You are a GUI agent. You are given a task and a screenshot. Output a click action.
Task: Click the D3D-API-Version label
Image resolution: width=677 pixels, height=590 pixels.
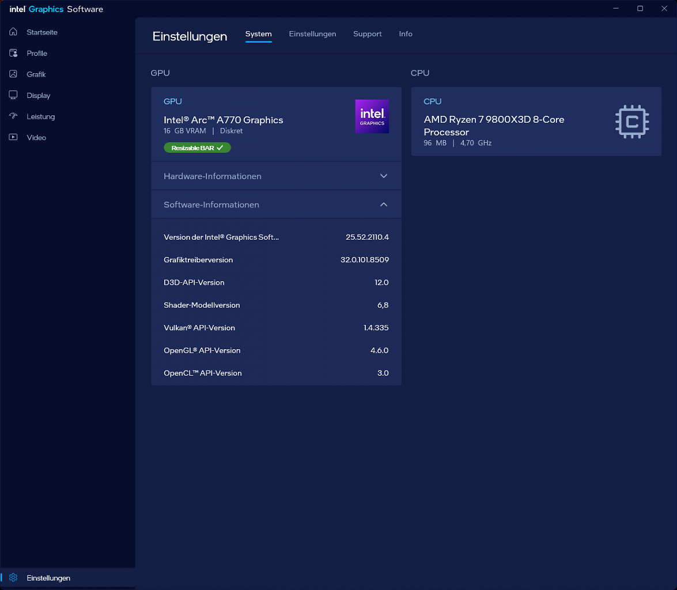point(194,282)
